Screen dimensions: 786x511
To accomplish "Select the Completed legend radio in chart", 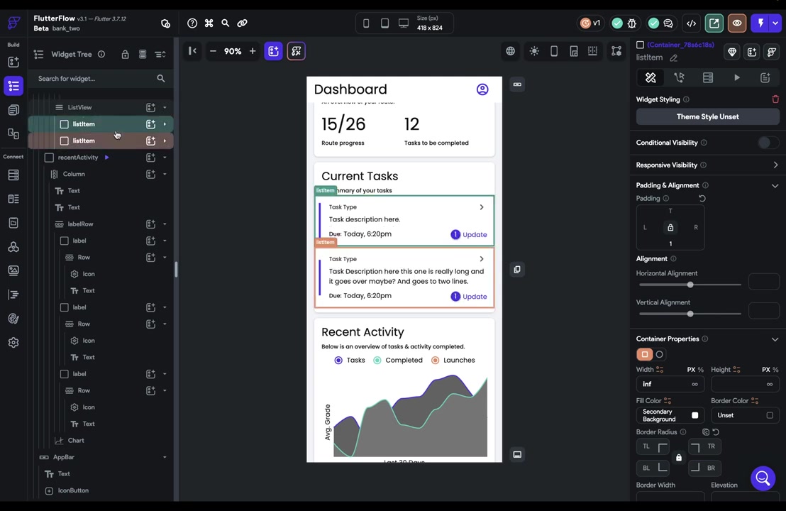I will point(377,360).
